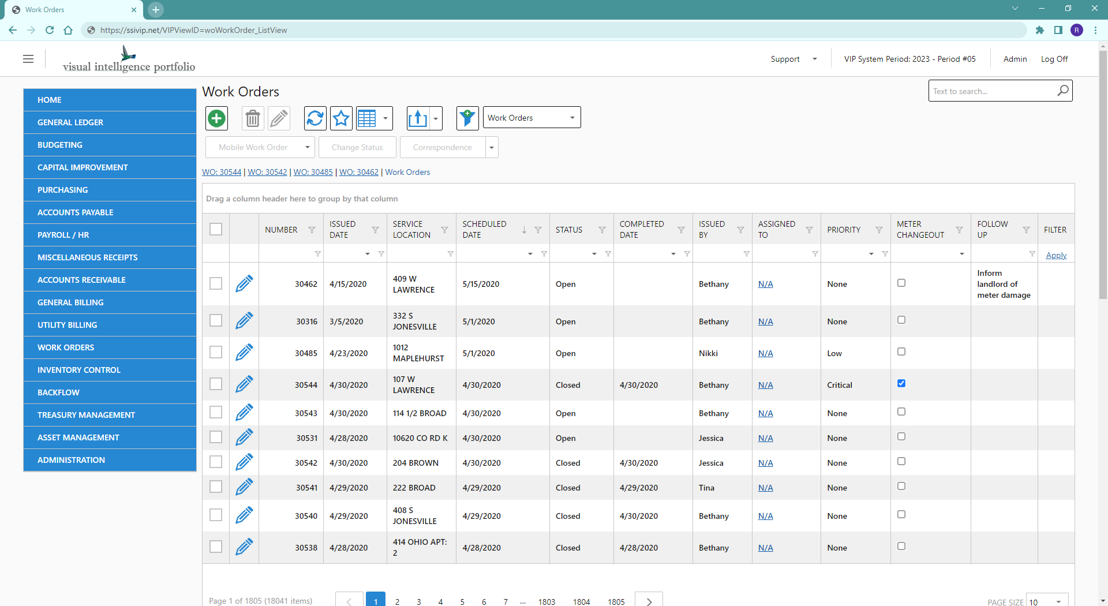Click the star favorites icon

point(341,118)
